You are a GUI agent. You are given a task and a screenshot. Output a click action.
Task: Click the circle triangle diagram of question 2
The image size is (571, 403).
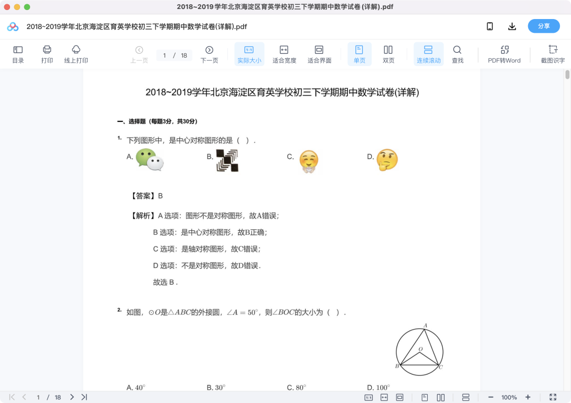(419, 350)
